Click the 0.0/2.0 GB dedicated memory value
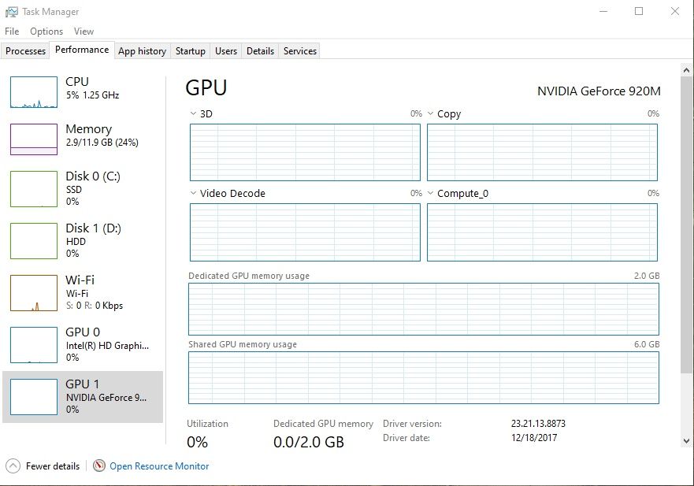 pos(309,442)
